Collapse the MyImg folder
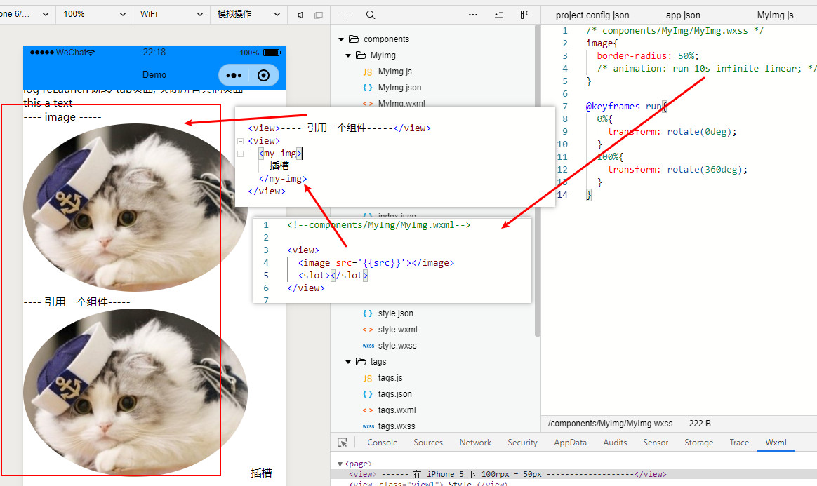The width and height of the screenshot is (817, 486). [x=348, y=55]
